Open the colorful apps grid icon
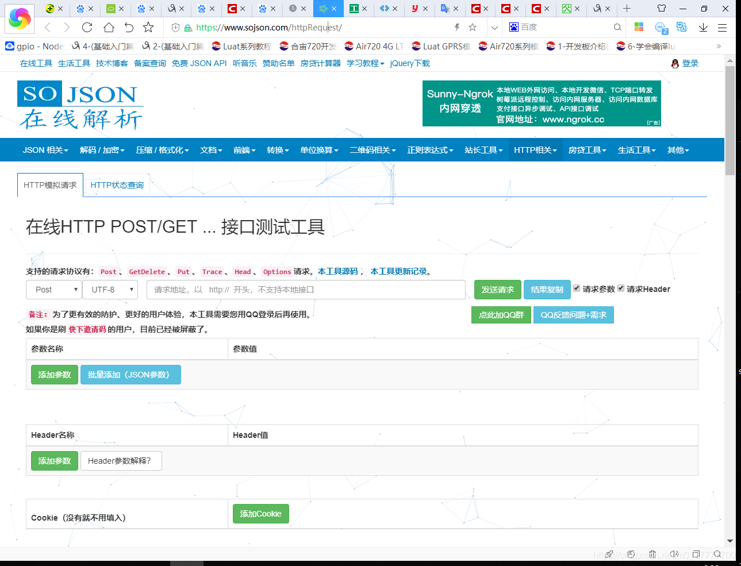This screenshot has width=741, height=566. (x=639, y=27)
